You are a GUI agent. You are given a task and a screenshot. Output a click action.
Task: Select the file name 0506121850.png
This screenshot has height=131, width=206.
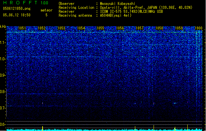click(17, 9)
